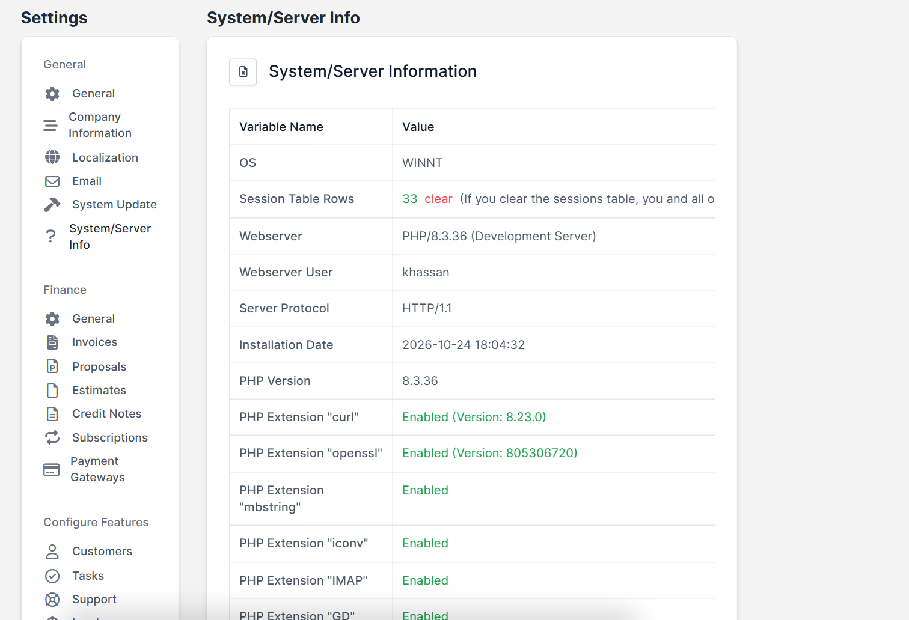909x620 pixels.
Task: Click the installation date 2026-10-24 18:04:32
Action: pos(464,345)
